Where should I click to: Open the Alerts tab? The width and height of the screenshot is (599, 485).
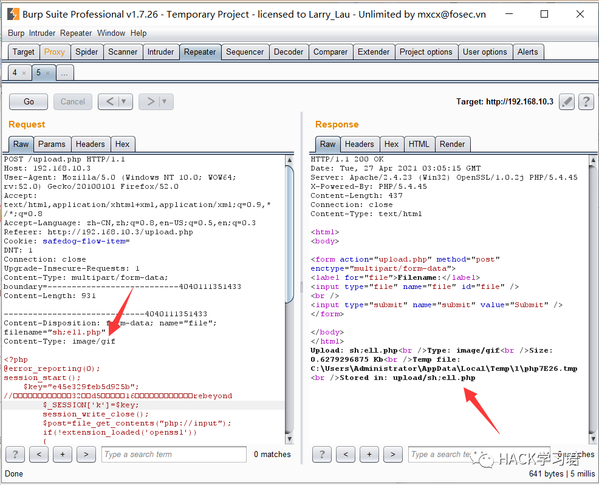[527, 52]
